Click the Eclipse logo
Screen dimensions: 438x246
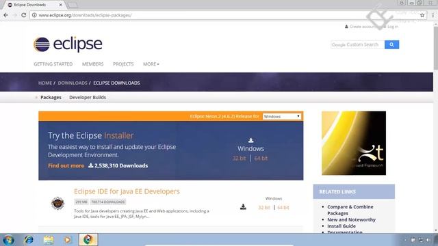click(x=68, y=44)
